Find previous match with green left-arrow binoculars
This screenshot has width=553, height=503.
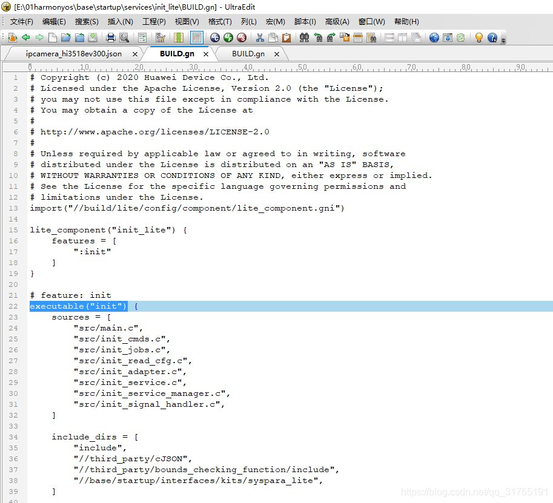pyautogui.click(x=318, y=37)
